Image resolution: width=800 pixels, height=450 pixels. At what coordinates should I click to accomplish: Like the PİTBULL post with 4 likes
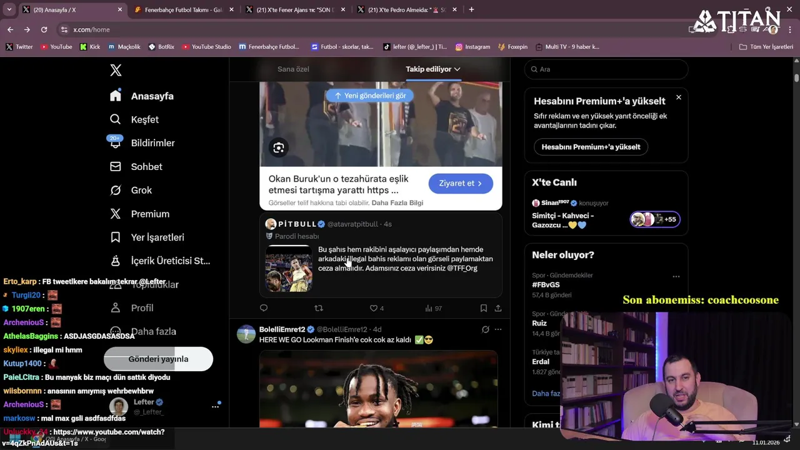pyautogui.click(x=377, y=308)
